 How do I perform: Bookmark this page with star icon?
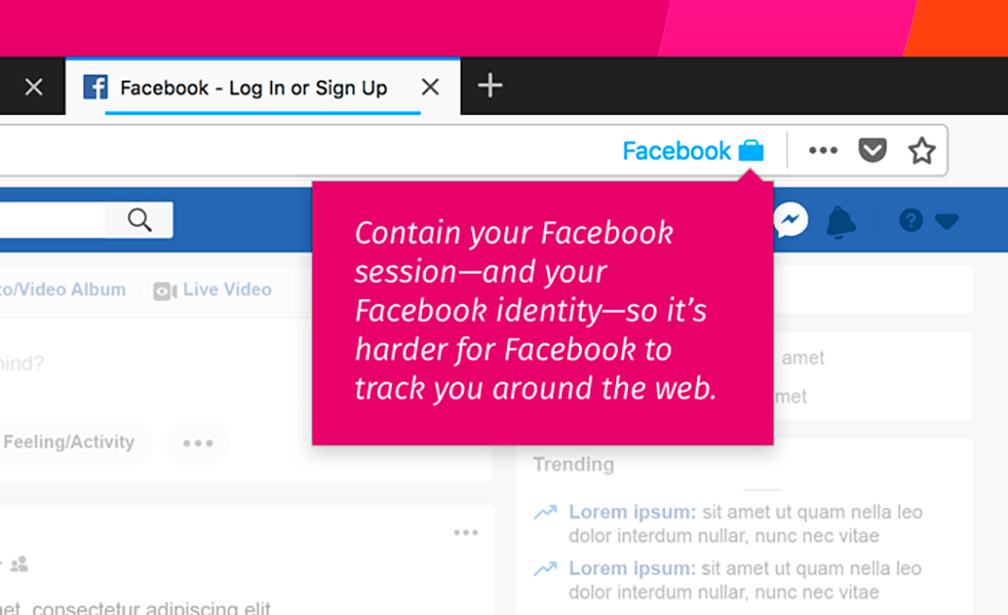pyautogui.click(x=921, y=151)
